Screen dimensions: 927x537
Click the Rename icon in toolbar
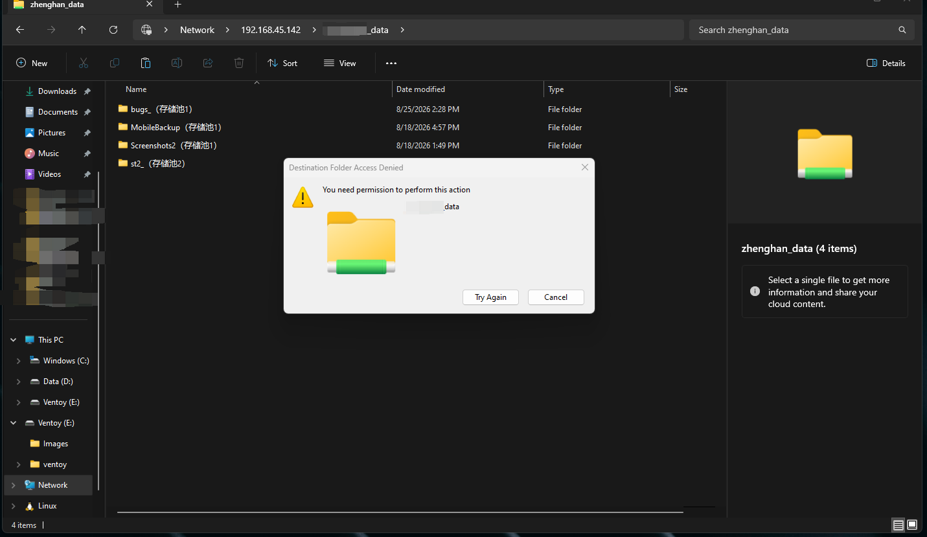[x=177, y=63]
